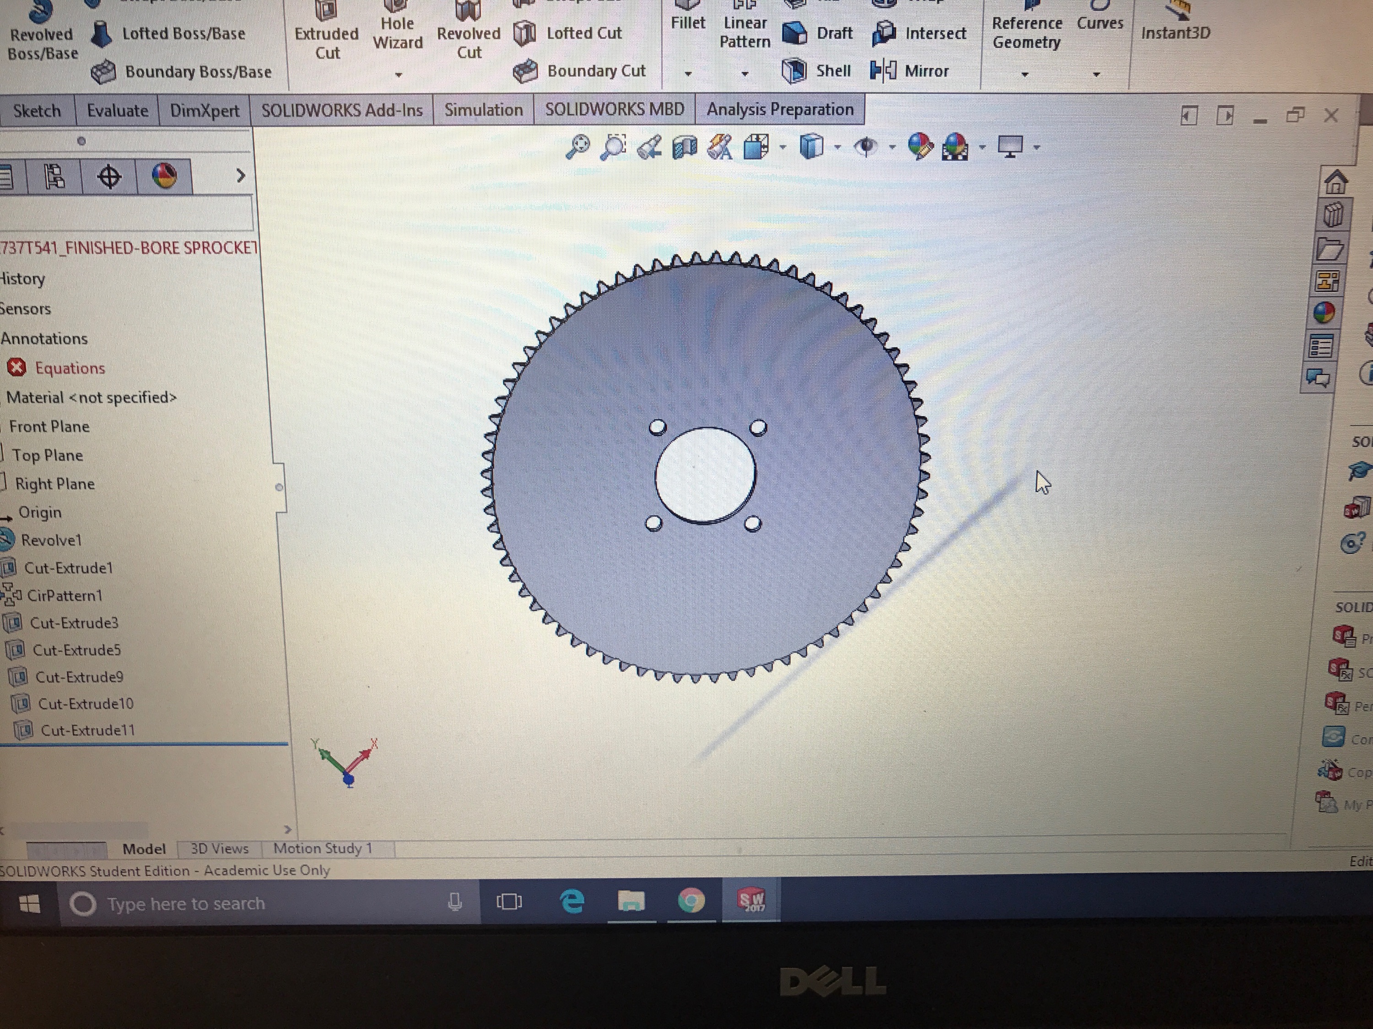Expand manager tabs with right chevron

[241, 176]
